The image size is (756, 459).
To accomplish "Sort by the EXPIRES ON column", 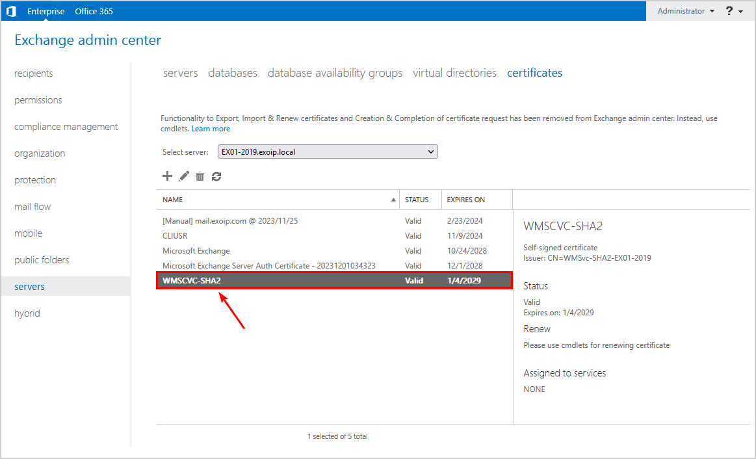I will coord(465,200).
